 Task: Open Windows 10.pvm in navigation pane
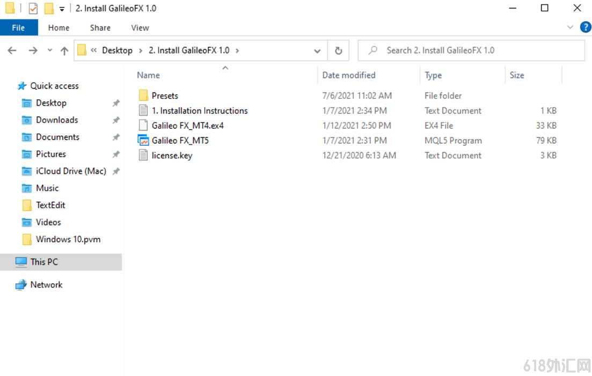(x=68, y=239)
